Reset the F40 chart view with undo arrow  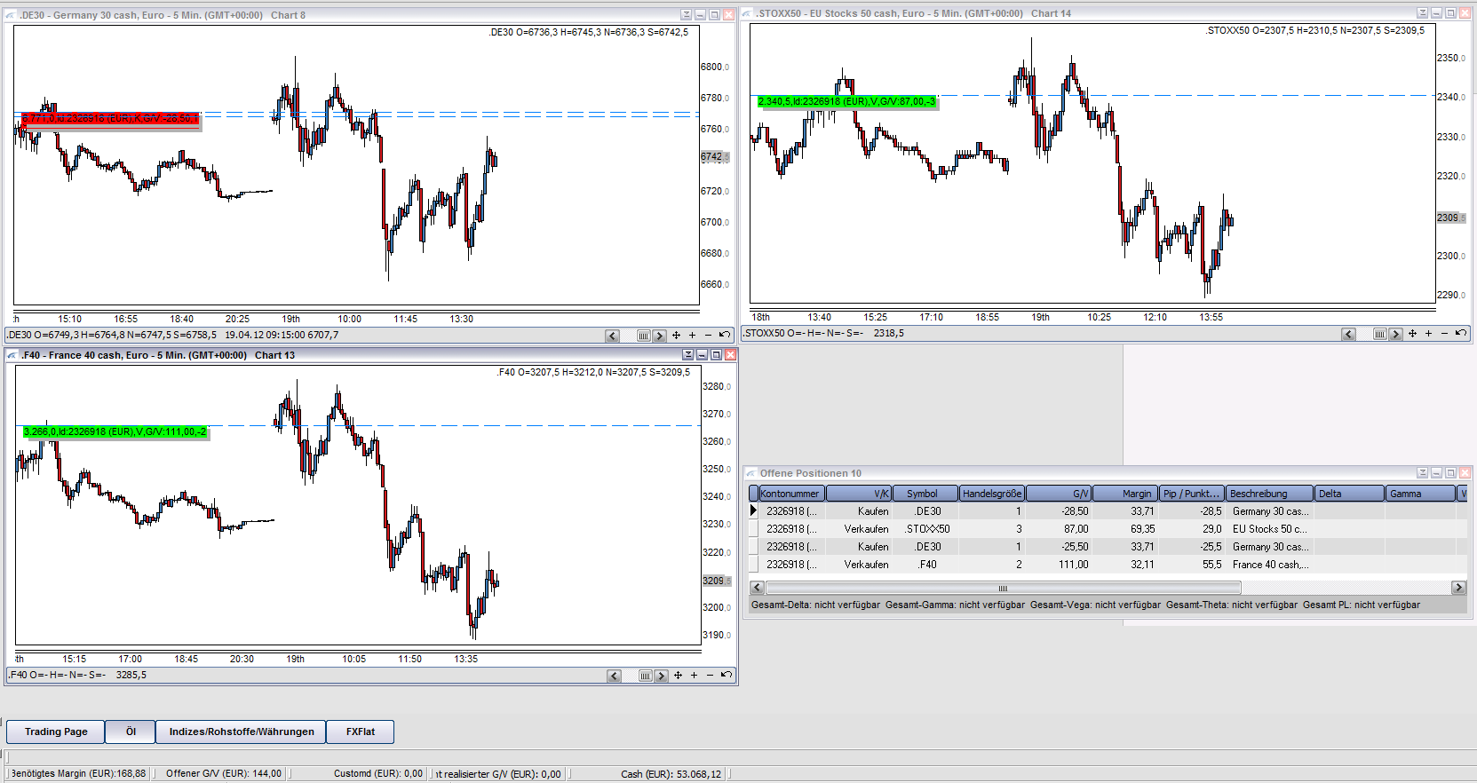[x=726, y=676]
